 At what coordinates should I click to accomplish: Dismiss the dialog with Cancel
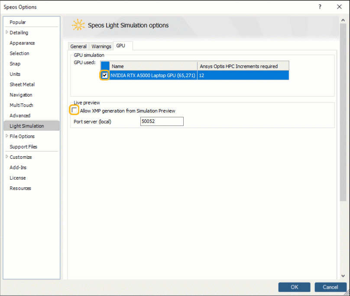click(x=331, y=287)
